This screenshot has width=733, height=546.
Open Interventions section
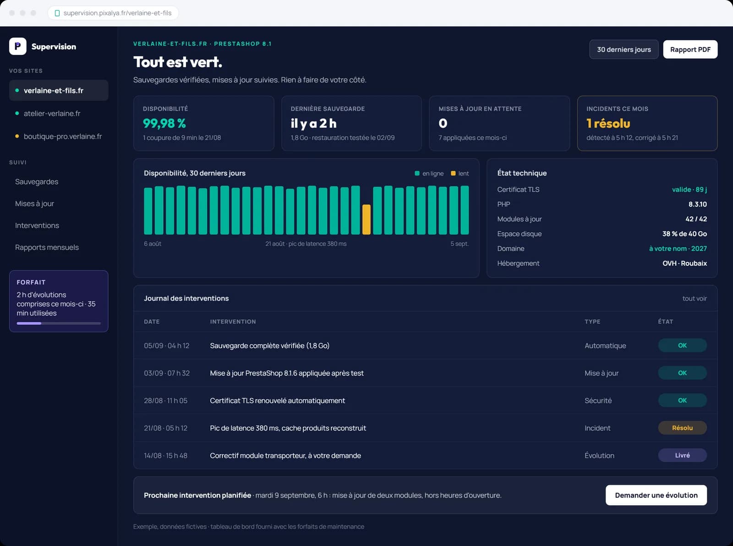pyautogui.click(x=37, y=225)
